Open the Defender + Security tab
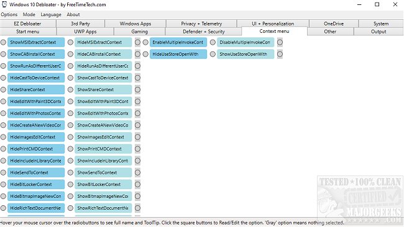 point(203,32)
